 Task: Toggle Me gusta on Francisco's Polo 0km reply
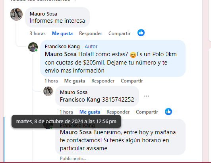[75, 81]
